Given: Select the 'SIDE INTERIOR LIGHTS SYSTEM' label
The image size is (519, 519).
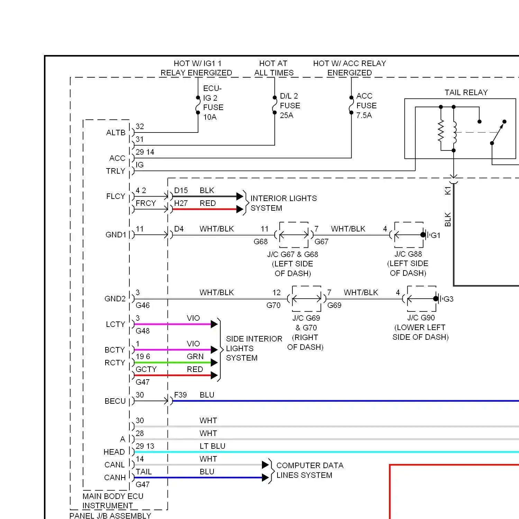Looking at the screenshot, I should coord(254,348).
